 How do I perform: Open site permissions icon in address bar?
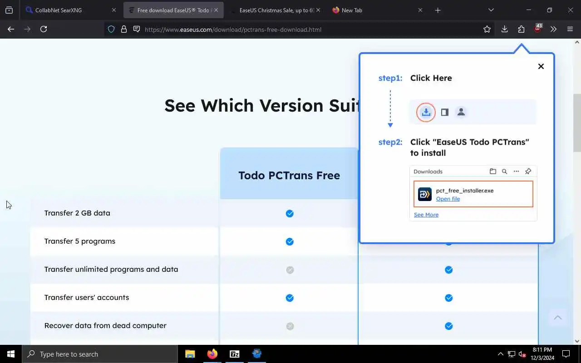pyautogui.click(x=136, y=29)
